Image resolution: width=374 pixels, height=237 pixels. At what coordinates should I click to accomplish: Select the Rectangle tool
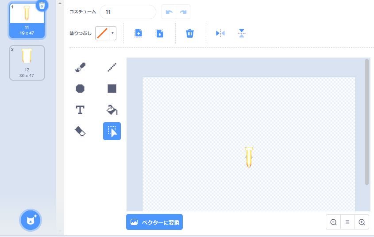coord(112,89)
